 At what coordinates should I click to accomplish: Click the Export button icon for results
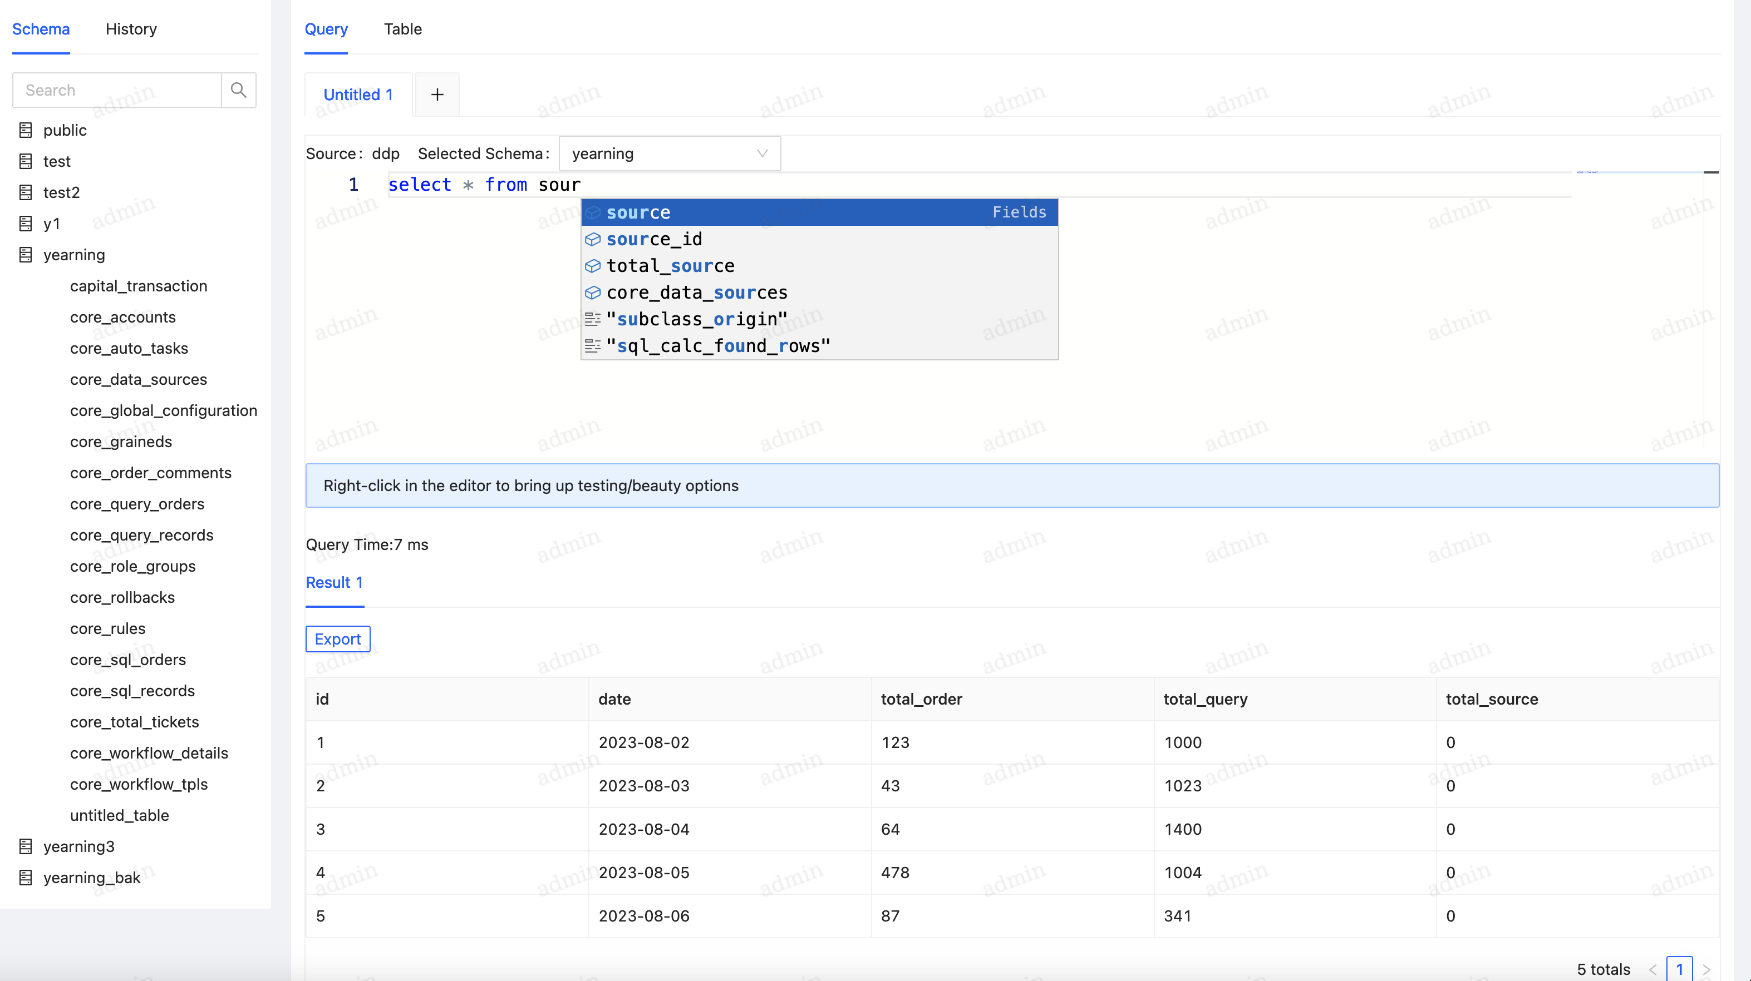338,637
